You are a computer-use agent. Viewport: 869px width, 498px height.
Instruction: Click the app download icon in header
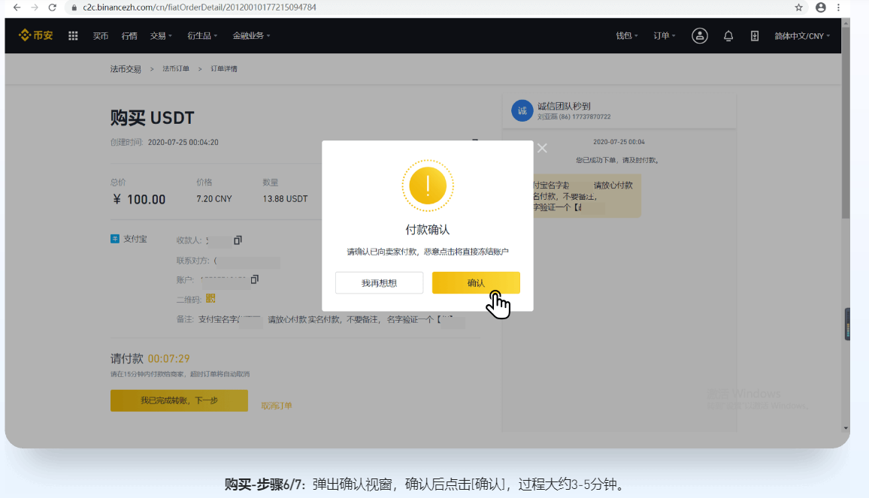tap(754, 36)
